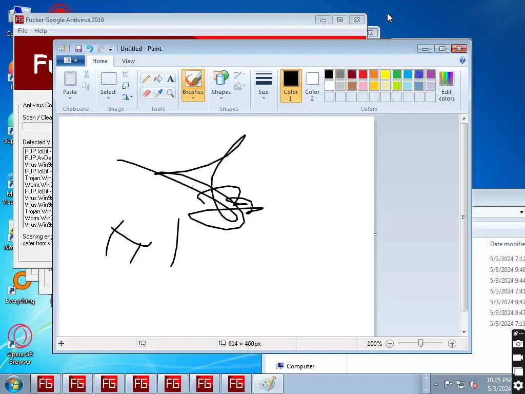Image resolution: width=525 pixels, height=394 pixels.
Task: Open Customize Quick Access Toolbar dropdown
Action: 111,49
